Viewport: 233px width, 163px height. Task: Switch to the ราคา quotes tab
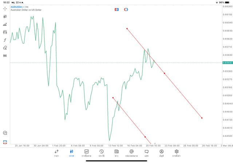56,153
